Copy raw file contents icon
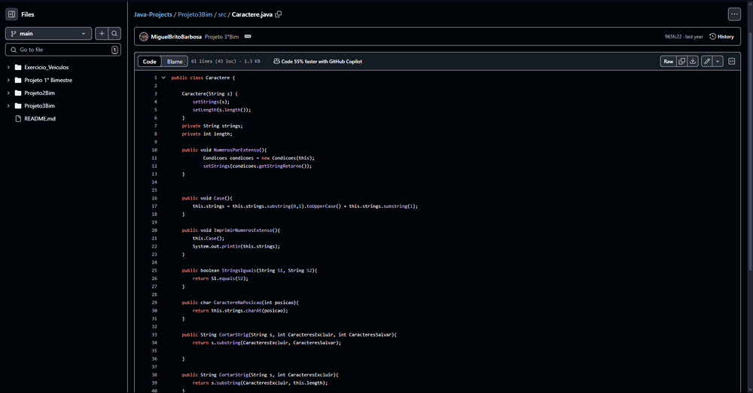The image size is (753, 393). (x=682, y=62)
